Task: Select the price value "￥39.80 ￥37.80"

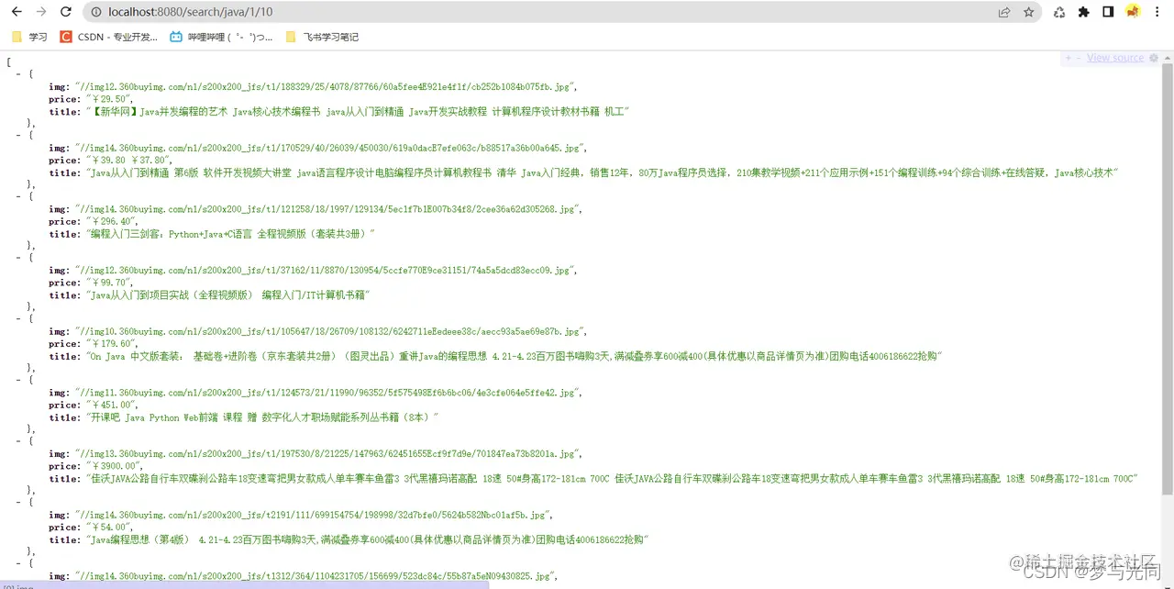Action: pyautogui.click(x=127, y=161)
